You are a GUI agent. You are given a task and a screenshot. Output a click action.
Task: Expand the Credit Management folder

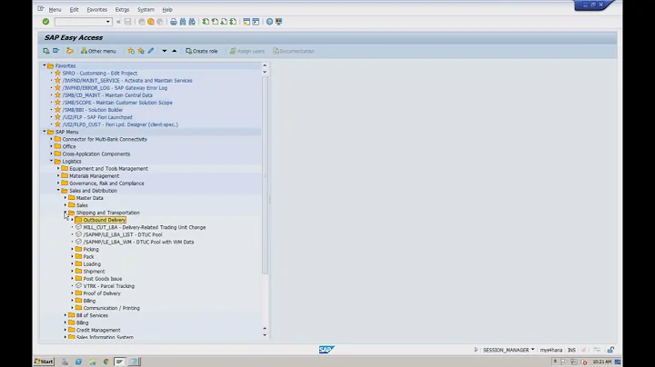pos(65,330)
